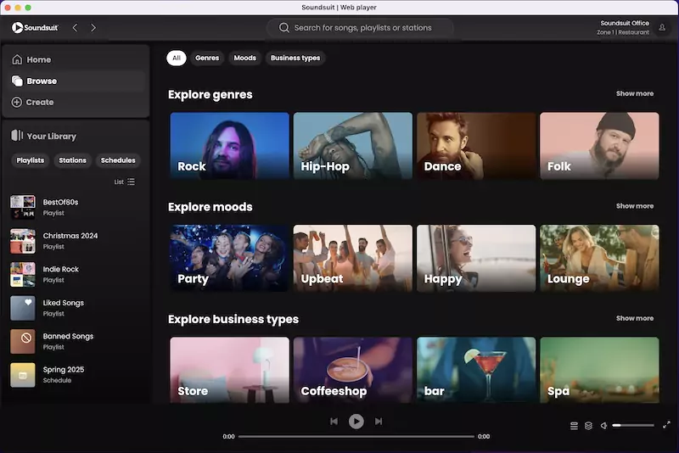Viewport: 679px width, 453px height.
Task: Show more business types
Action: (634, 318)
